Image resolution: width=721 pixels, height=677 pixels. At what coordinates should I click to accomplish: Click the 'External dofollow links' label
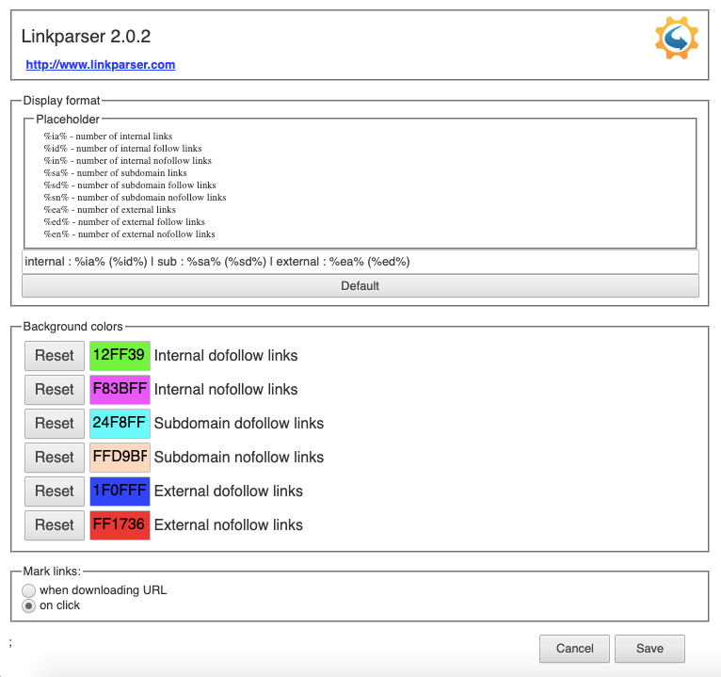point(229,492)
